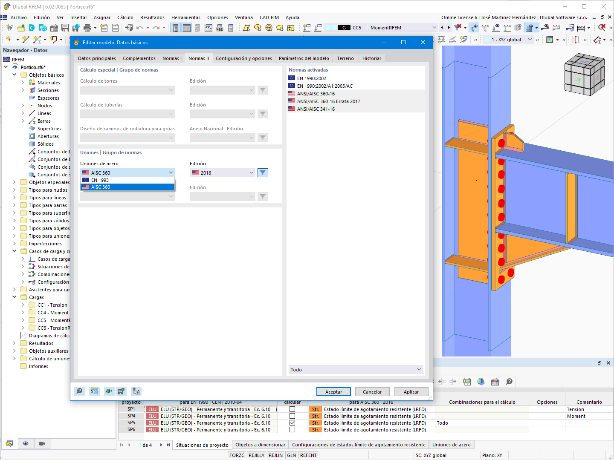Open the Edición 2016 dropdown
The image size is (614, 460).
(223, 172)
